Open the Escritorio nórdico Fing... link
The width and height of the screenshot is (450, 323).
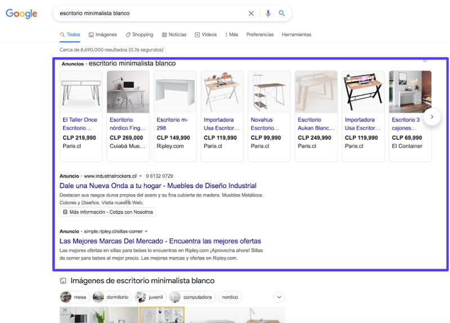128,124
